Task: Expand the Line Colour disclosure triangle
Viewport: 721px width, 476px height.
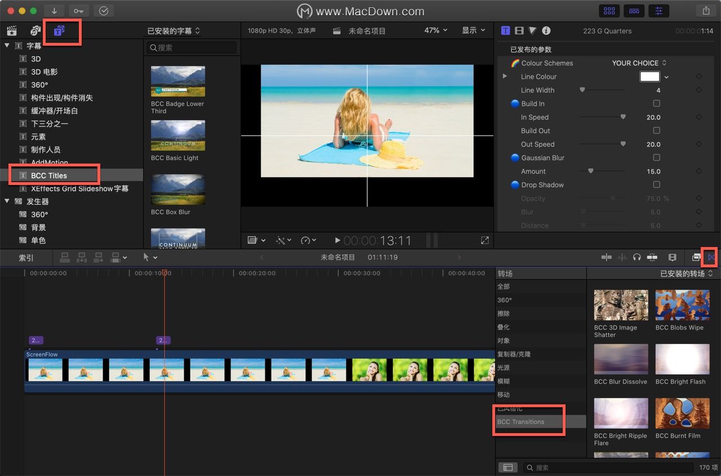Action: [505, 76]
